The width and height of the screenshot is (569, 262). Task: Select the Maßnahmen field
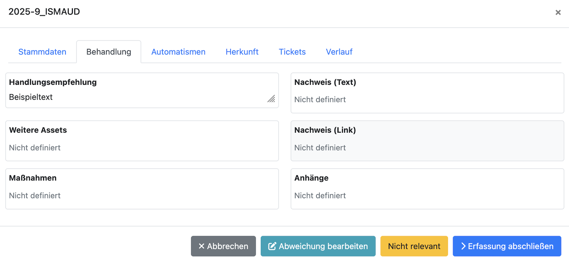click(142, 189)
